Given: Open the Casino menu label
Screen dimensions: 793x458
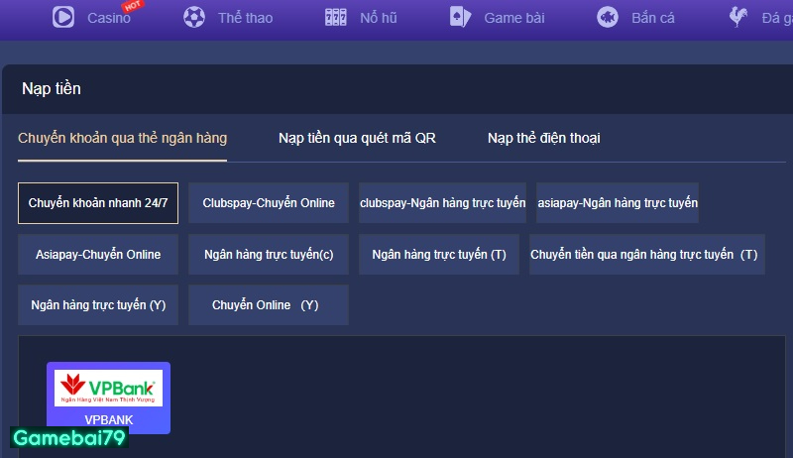Looking at the screenshot, I should [109, 18].
